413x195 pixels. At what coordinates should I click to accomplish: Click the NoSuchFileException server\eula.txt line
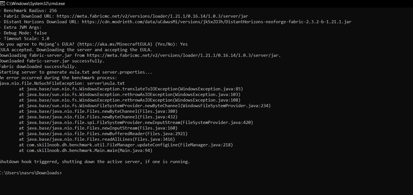[x=62, y=83]
